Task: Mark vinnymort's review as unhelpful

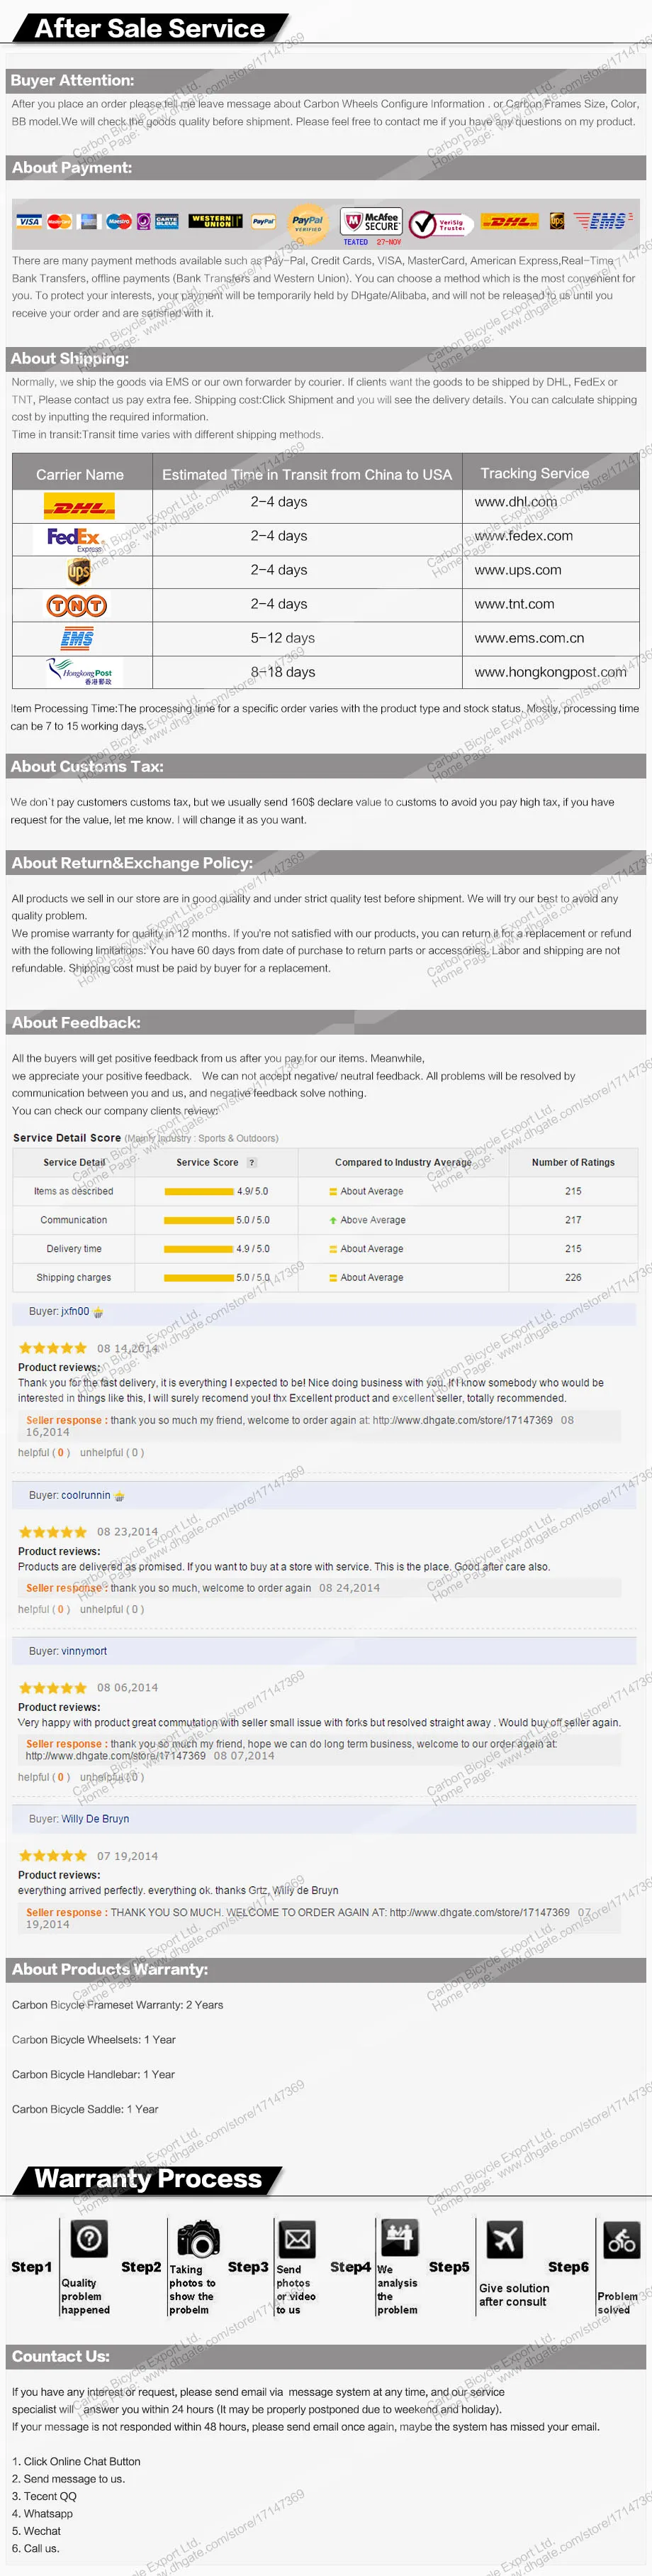Action: [112, 1777]
